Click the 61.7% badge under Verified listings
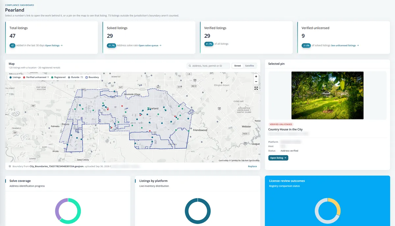395x226 pixels. tap(209, 44)
